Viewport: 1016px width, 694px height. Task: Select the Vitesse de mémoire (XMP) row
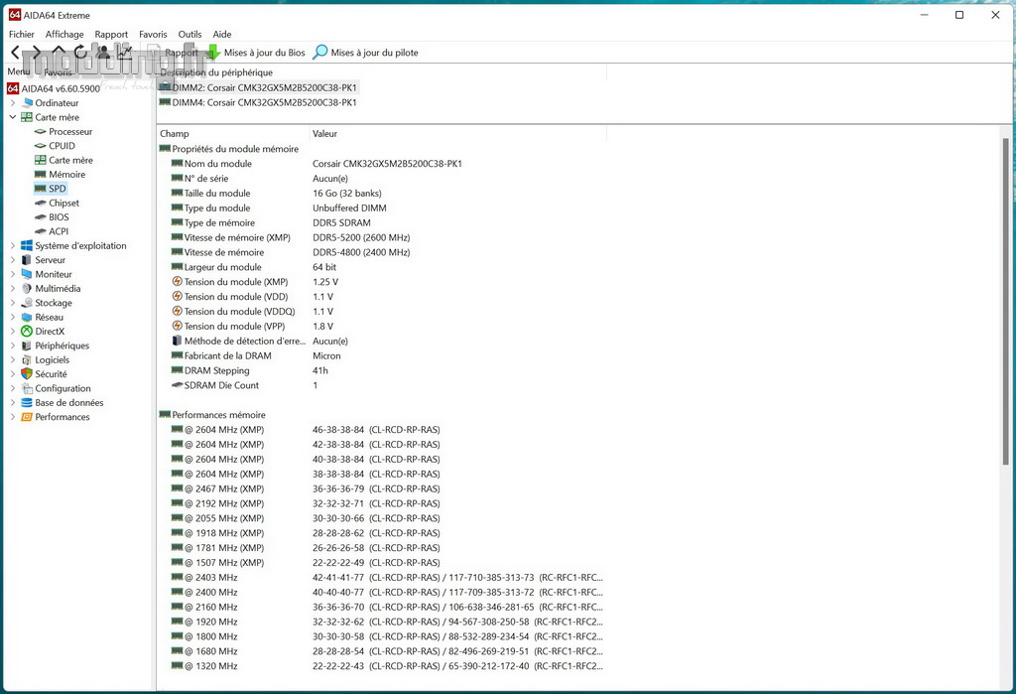[x=382, y=237]
